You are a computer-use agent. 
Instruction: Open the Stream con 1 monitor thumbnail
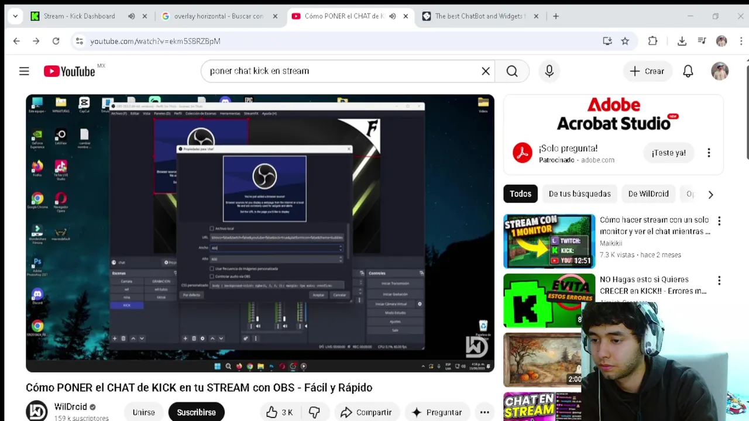549,241
